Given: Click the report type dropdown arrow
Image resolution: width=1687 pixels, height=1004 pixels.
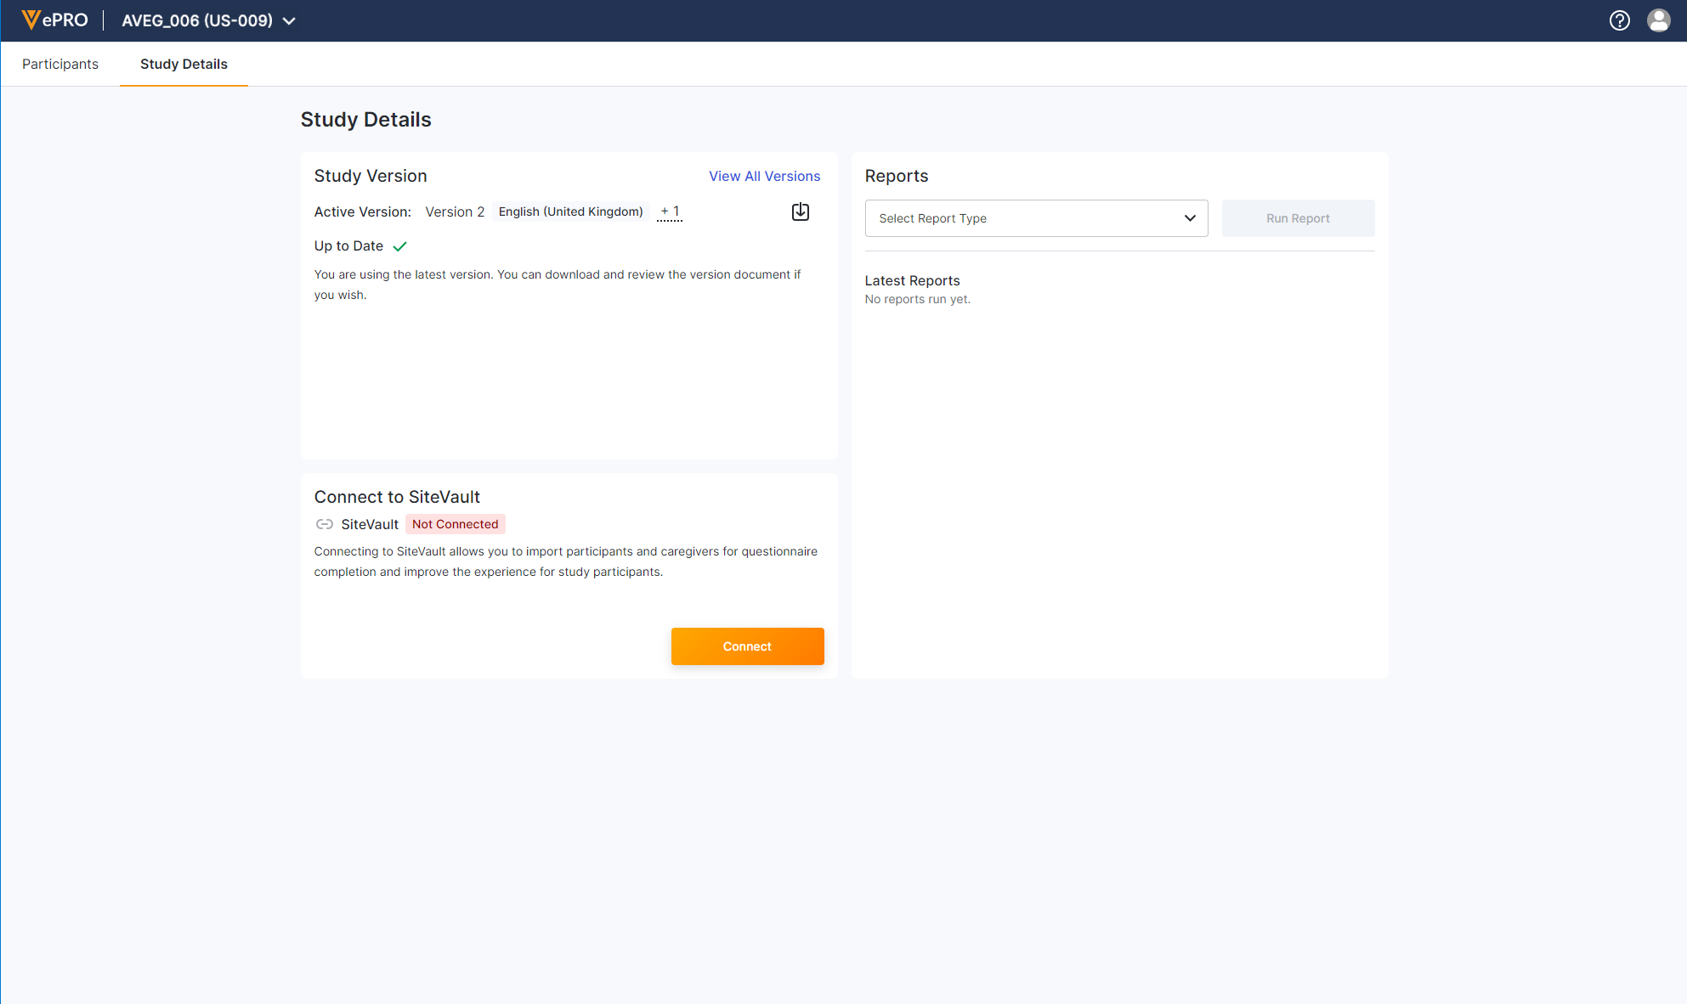Looking at the screenshot, I should [1190, 218].
